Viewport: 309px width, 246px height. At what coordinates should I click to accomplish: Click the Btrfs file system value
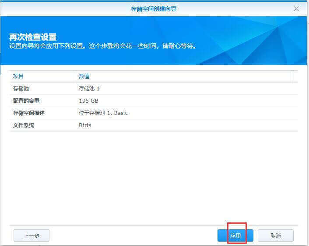pyautogui.click(x=86, y=125)
